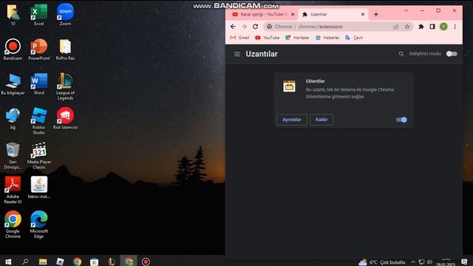Close the Uzantılar tab
Screen dimensions: 473x266
pos(363,14)
